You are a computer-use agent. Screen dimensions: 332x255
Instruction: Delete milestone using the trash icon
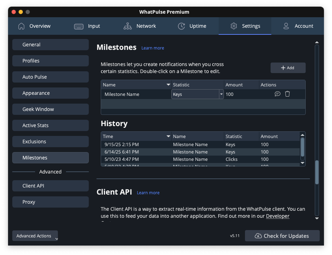pyautogui.click(x=287, y=94)
